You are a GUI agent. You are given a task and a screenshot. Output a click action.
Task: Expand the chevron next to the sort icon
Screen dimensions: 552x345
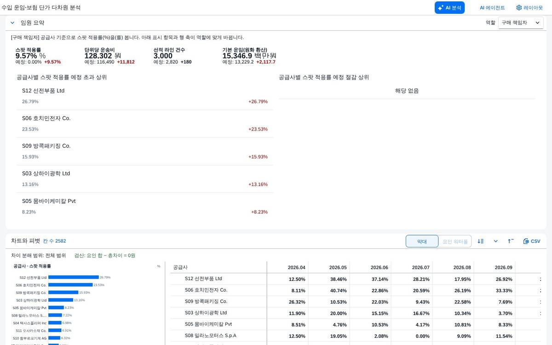495,241
